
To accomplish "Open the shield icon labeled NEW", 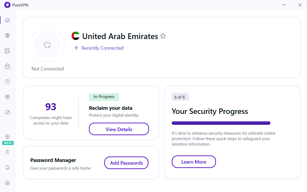I will coord(7,137).
